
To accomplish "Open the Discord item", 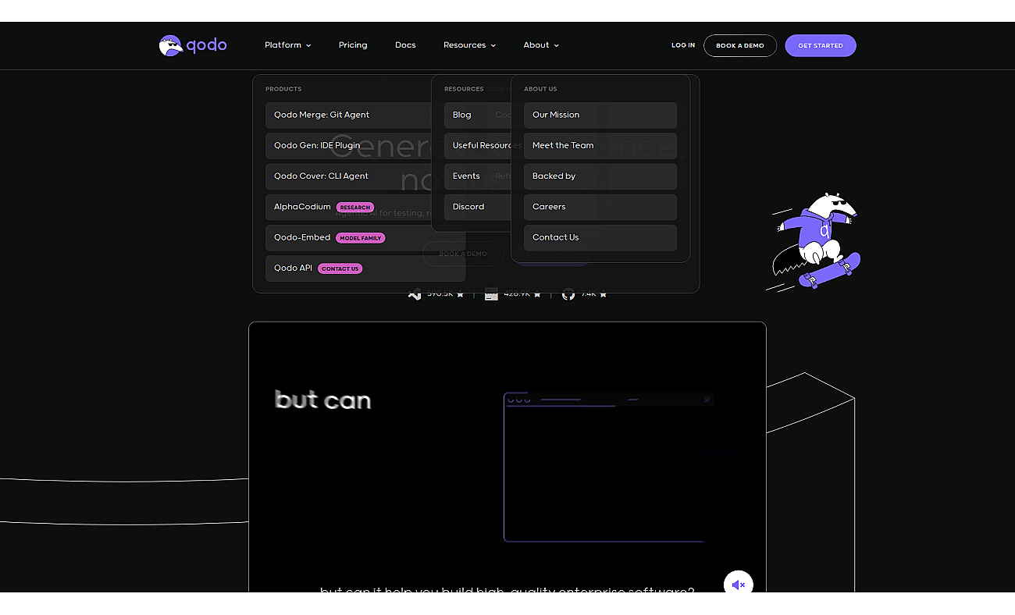I will (x=478, y=207).
